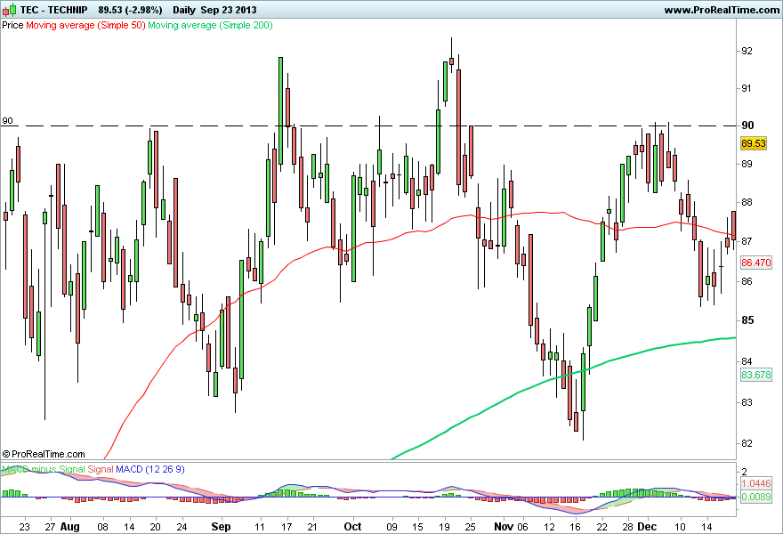This screenshot has height=534, width=783.
Task: Click the 91 price axis label
Action: pyautogui.click(x=747, y=88)
